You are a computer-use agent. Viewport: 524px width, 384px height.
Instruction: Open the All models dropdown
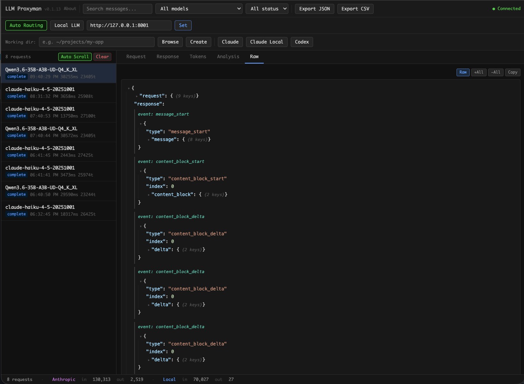coord(199,9)
